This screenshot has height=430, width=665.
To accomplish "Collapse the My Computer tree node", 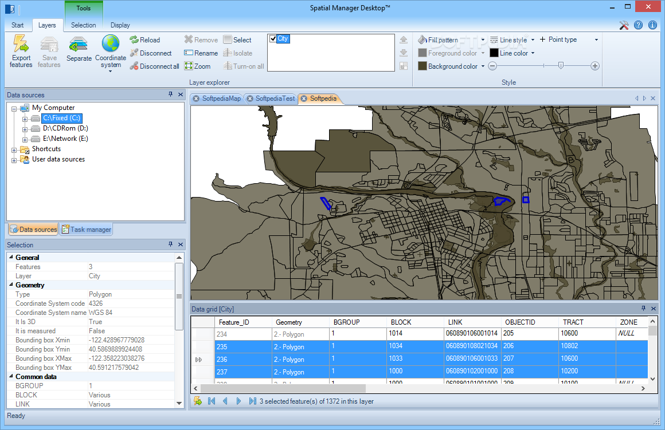I will click(x=14, y=108).
